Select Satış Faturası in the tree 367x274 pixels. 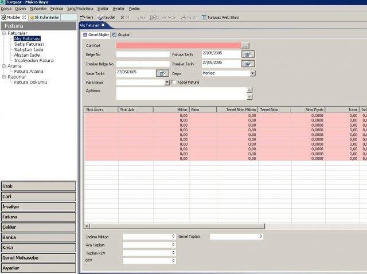click(29, 44)
